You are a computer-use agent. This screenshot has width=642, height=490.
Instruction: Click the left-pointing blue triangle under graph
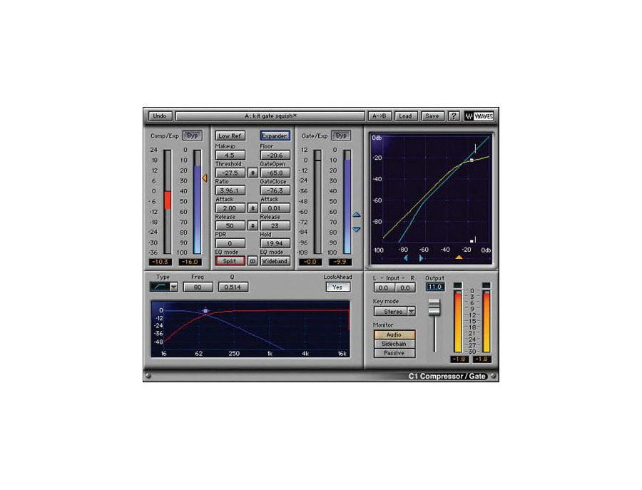[405, 258]
